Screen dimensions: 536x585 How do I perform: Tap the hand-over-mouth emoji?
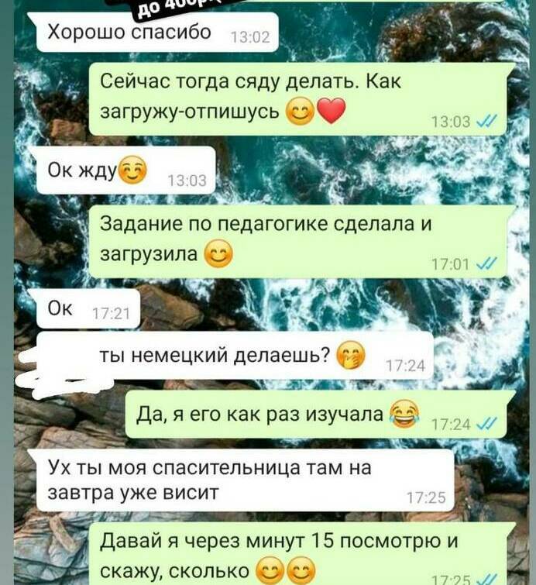coord(351,355)
